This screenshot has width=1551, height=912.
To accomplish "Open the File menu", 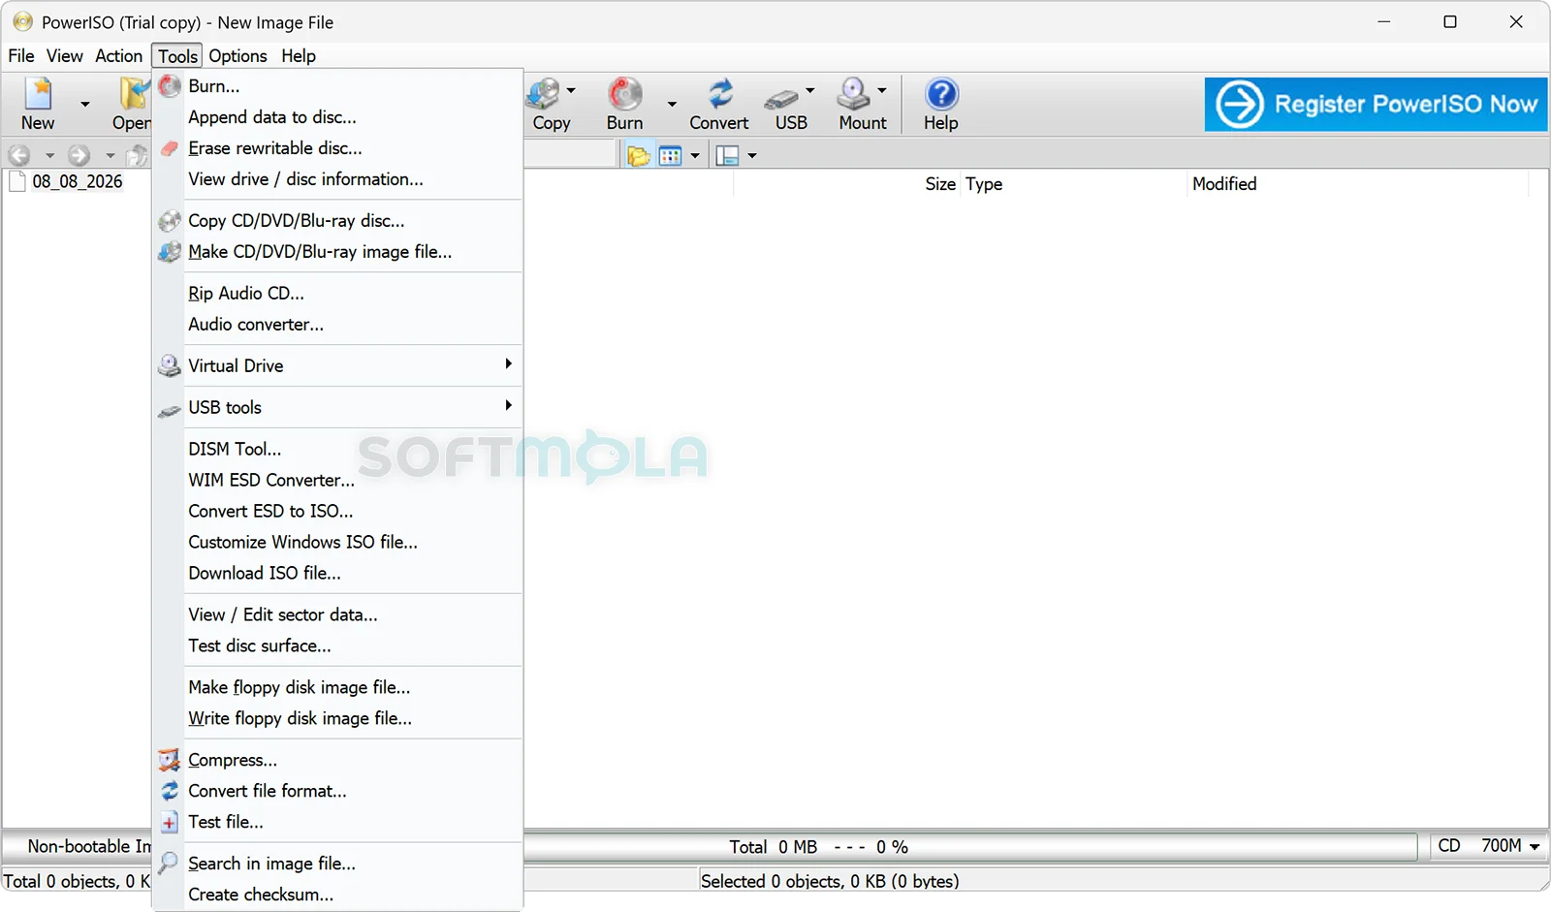I will coord(21,56).
